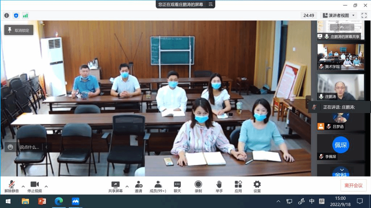Open 设置 settings gear
The height and width of the screenshot is (208, 371).
point(257,186)
